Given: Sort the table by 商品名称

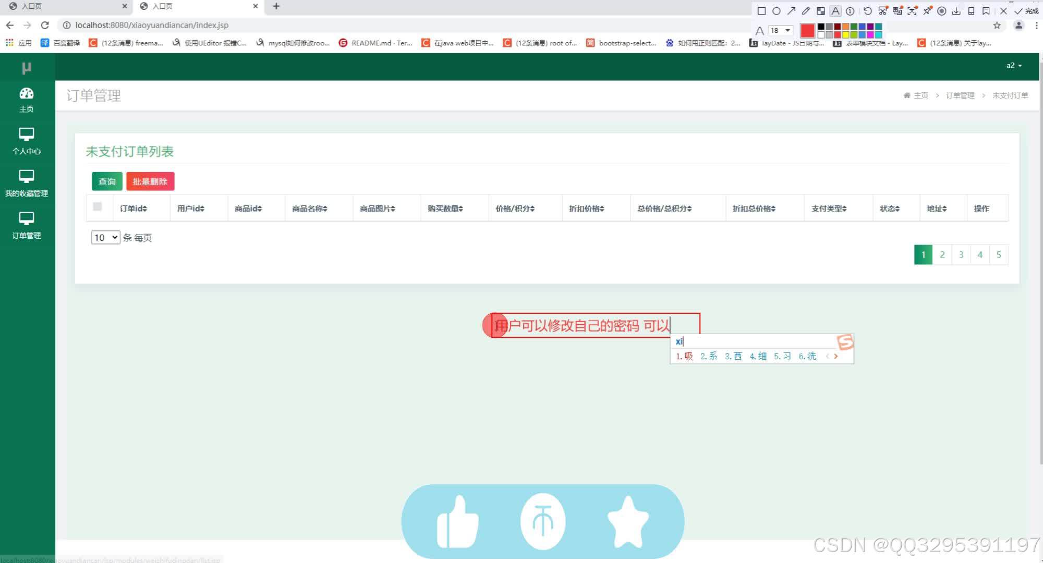Looking at the screenshot, I should tap(310, 209).
